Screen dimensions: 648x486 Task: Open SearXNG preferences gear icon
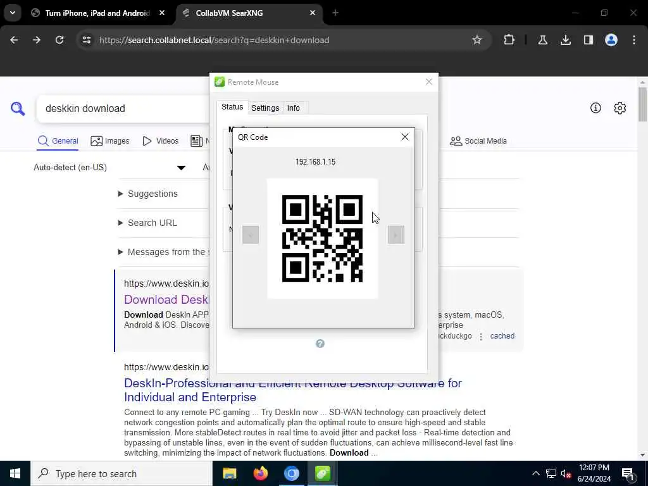620,108
